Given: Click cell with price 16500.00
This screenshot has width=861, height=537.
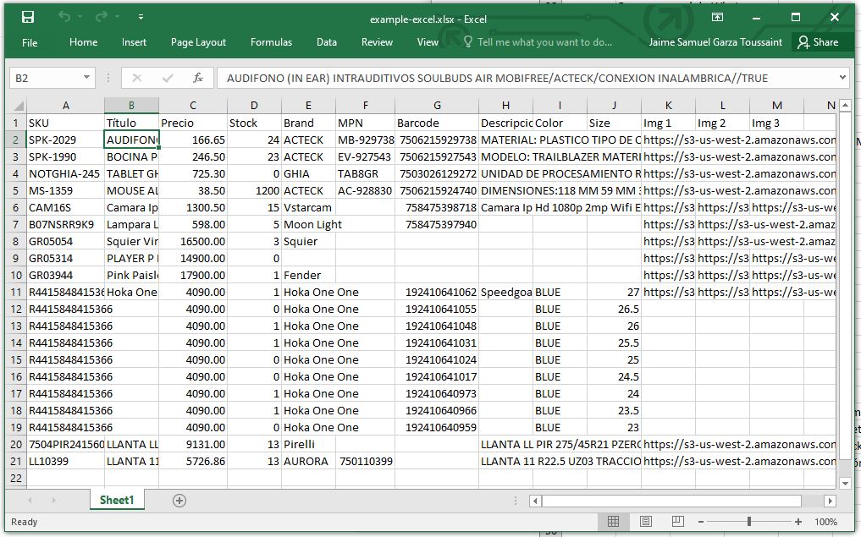Looking at the screenshot, I should (x=193, y=241).
